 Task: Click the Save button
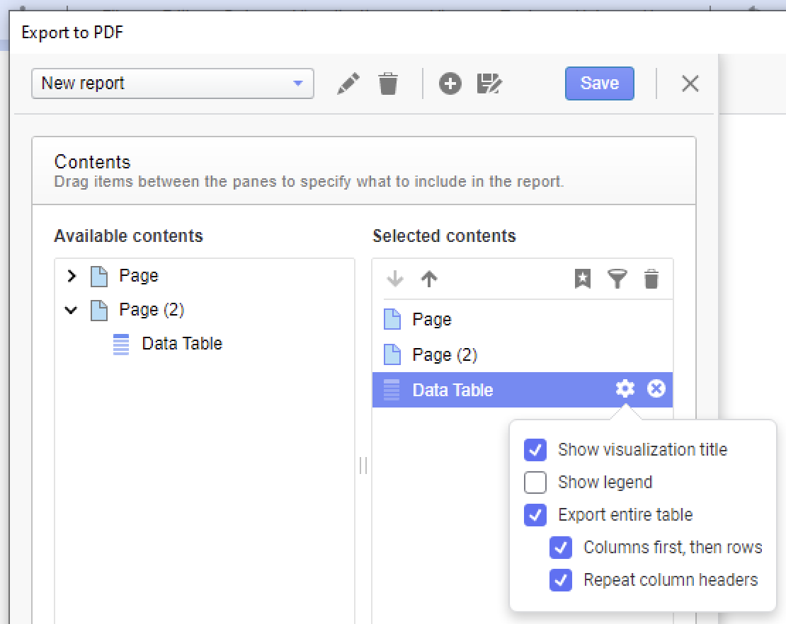pos(599,83)
